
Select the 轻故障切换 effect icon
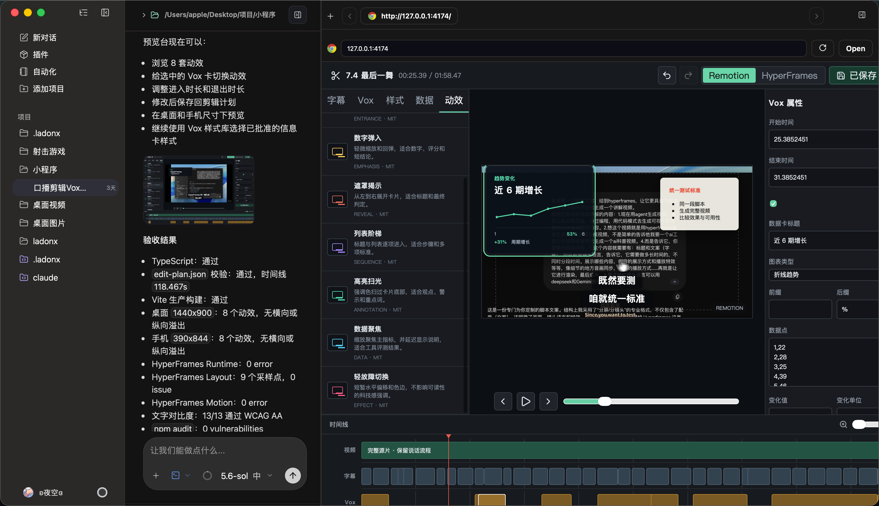click(x=337, y=390)
